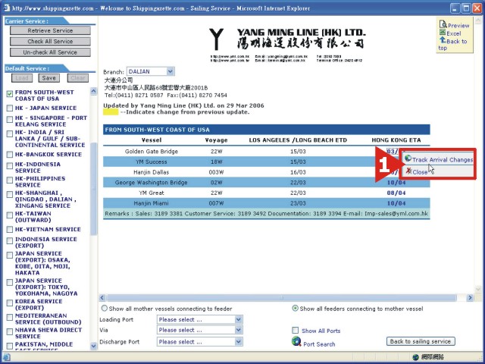This screenshot has width=485, height=364.
Task: Click voyage number 003W
Action: point(216,172)
